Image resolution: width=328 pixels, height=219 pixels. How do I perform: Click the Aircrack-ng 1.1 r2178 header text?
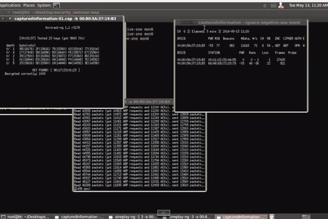click(x=62, y=28)
